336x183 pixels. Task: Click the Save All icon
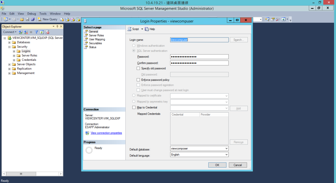[33, 19]
